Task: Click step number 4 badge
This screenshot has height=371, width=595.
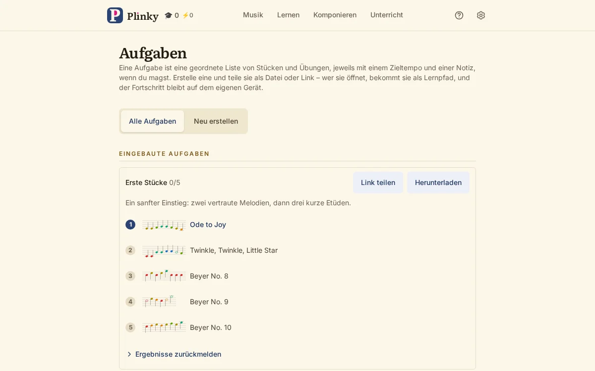Action: (x=130, y=302)
